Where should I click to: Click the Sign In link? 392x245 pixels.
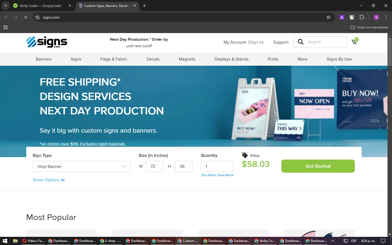click(x=256, y=42)
